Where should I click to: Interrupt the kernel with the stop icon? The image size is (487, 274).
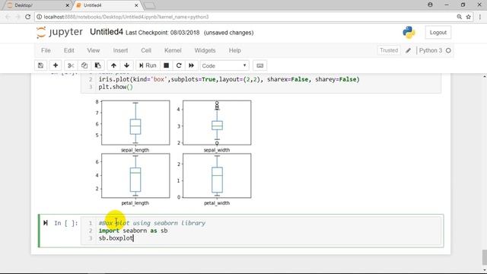(x=166, y=65)
